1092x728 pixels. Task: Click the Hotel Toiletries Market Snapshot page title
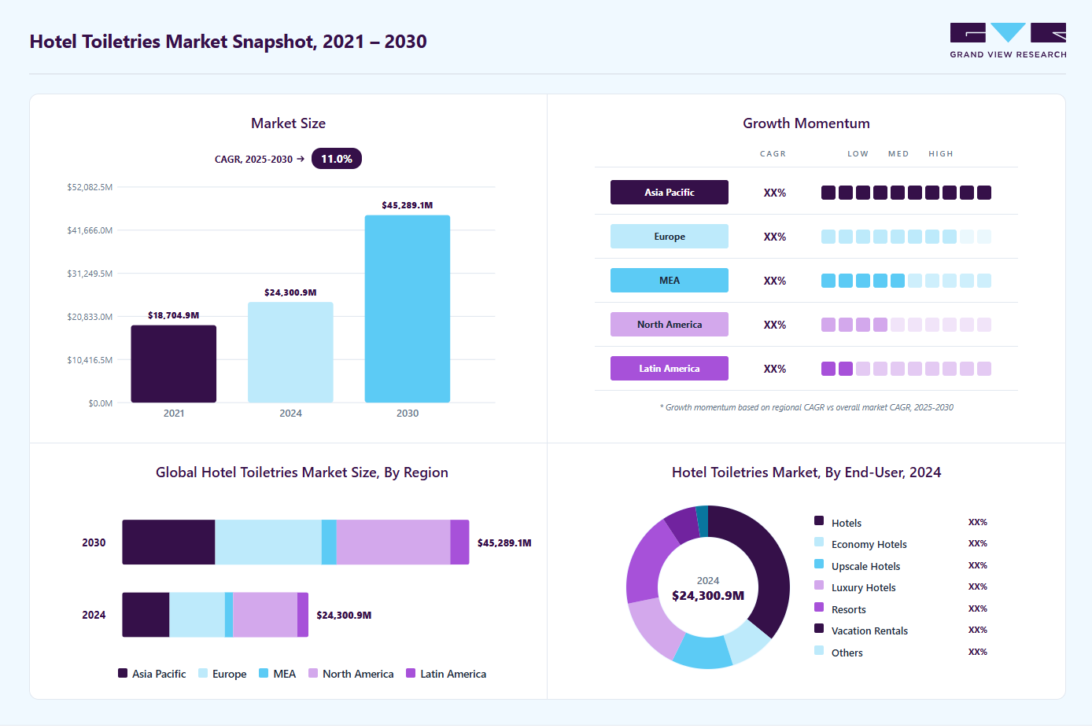click(x=228, y=42)
